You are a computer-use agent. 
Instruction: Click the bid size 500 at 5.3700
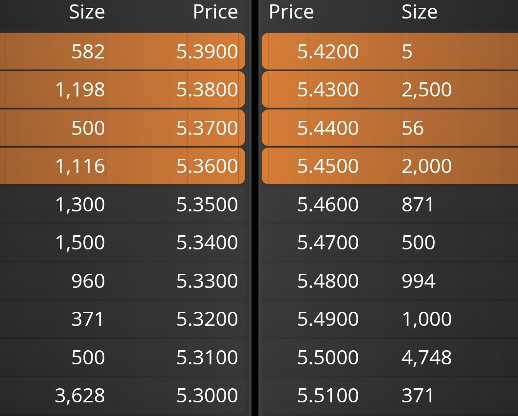(88, 128)
